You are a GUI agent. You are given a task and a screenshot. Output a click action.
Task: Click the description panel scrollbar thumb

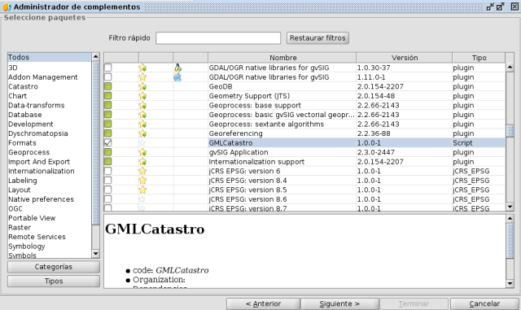pyautogui.click(x=510, y=240)
